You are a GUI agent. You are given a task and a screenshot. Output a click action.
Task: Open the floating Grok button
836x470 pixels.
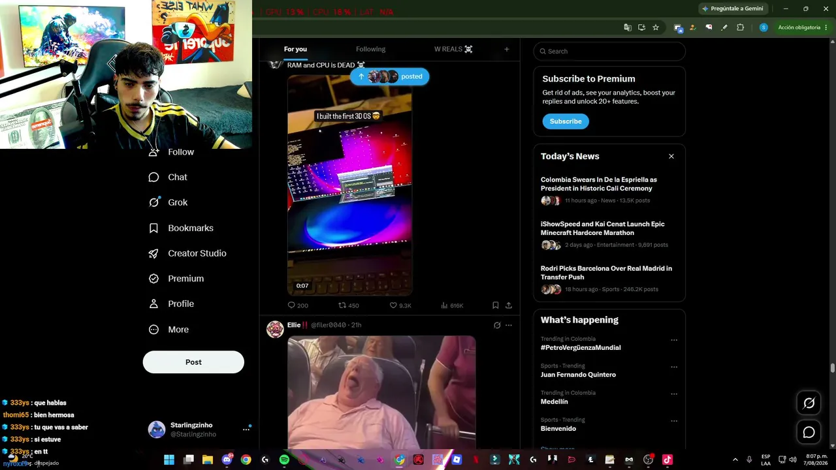coord(809,403)
